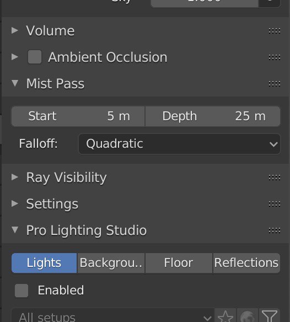Click the Ray Visibility panel grip icon

coord(275,177)
